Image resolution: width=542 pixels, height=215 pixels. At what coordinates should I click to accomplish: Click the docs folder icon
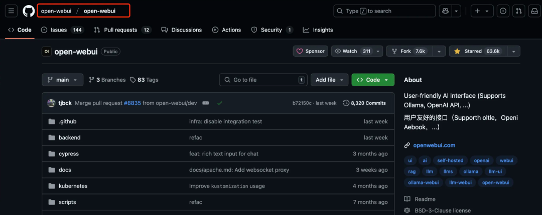pyautogui.click(x=52, y=170)
